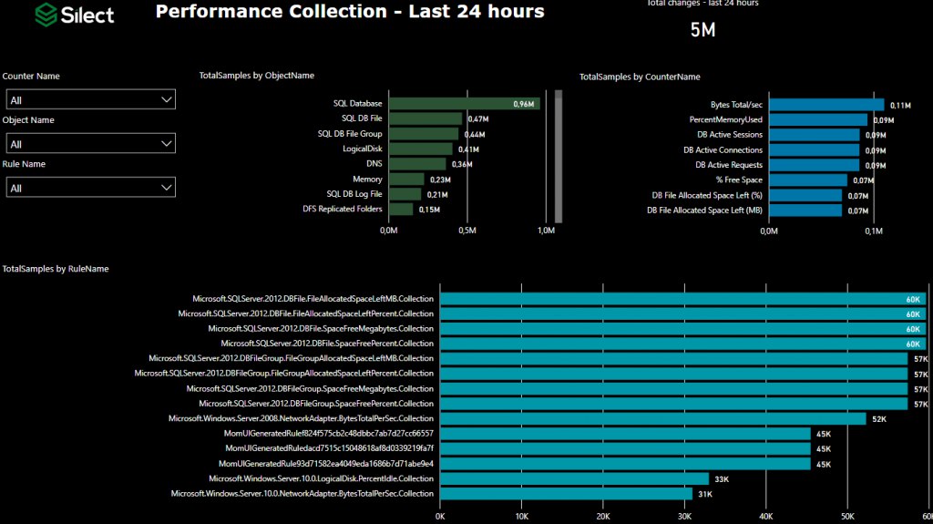The width and height of the screenshot is (933, 524).
Task: Click the 33K data label
Action: [x=722, y=479]
